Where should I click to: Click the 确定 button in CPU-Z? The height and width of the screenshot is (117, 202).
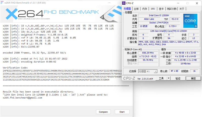pos(193,78)
